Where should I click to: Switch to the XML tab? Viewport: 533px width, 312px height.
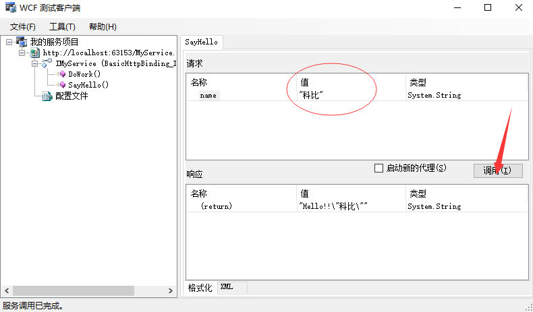pos(232,287)
